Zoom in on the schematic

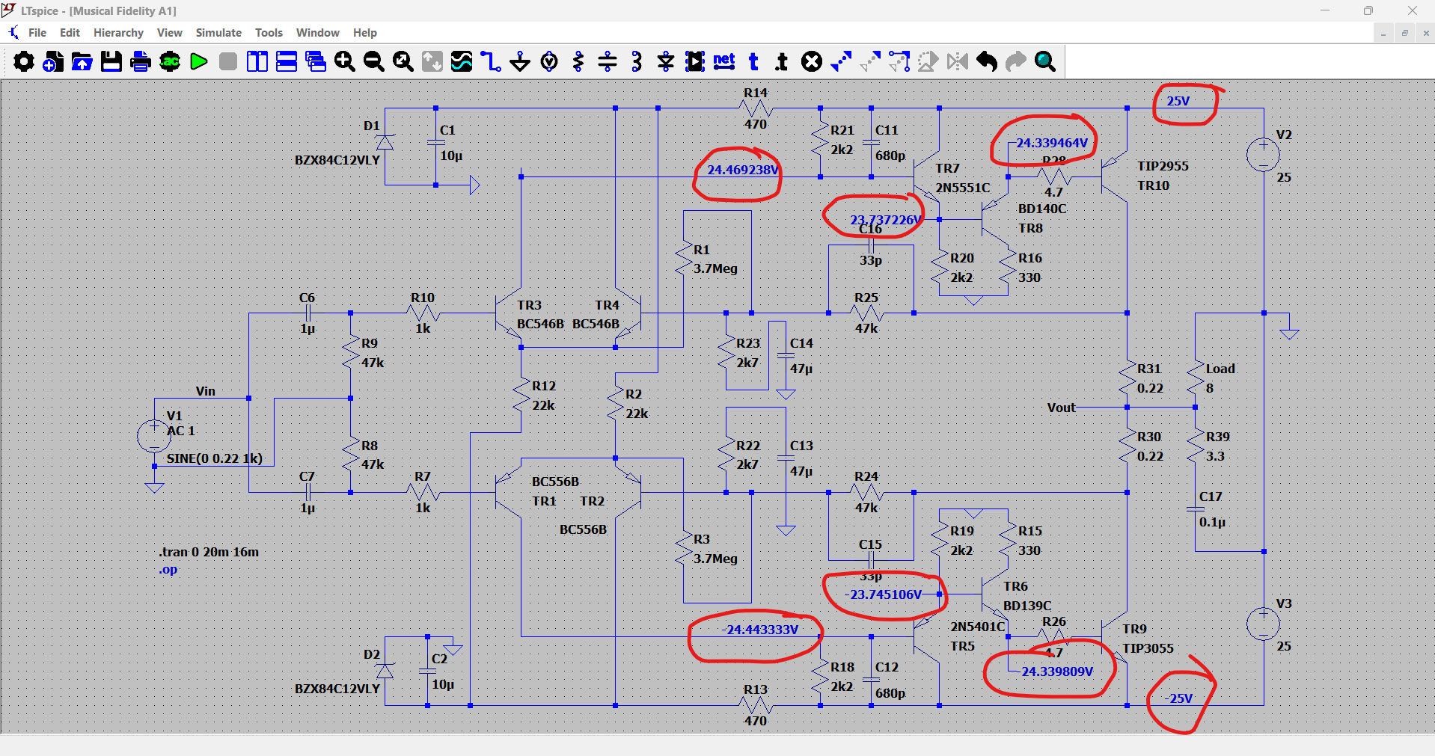pos(345,61)
